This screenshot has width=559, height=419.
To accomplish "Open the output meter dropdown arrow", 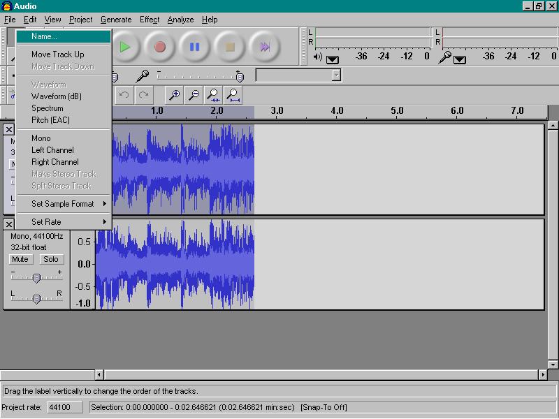I will pos(333,59).
